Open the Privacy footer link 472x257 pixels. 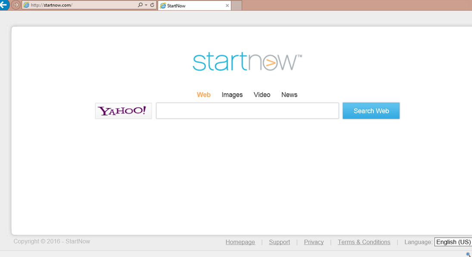click(x=314, y=242)
